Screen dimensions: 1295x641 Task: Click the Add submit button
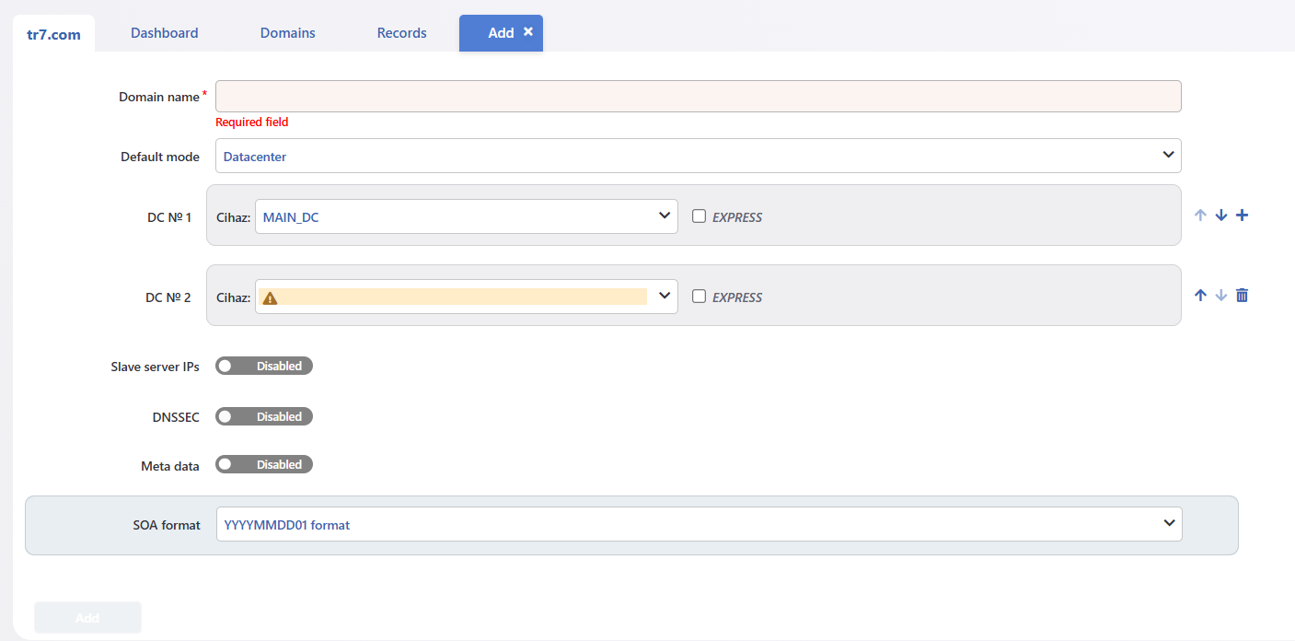87,618
